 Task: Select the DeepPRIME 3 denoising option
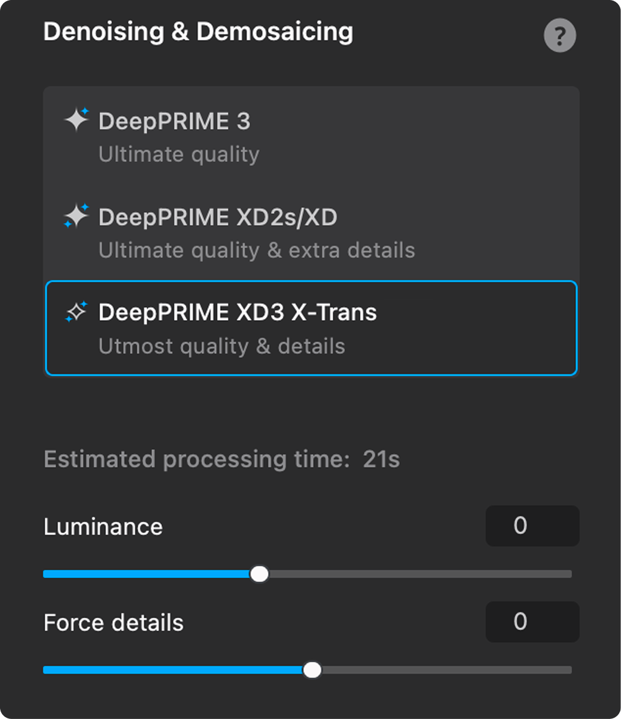[311, 137]
